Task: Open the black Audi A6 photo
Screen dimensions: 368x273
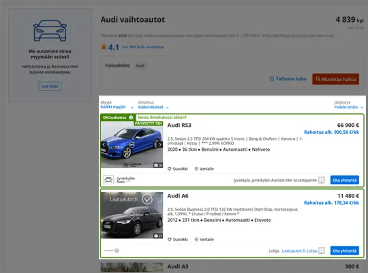Action: [x=132, y=215]
